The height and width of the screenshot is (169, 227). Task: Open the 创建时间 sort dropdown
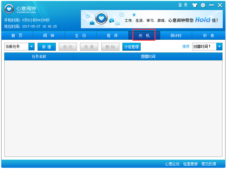[x=219, y=47]
